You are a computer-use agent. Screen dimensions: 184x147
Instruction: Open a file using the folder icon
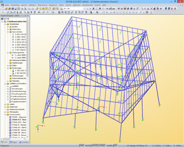pos(6,9)
